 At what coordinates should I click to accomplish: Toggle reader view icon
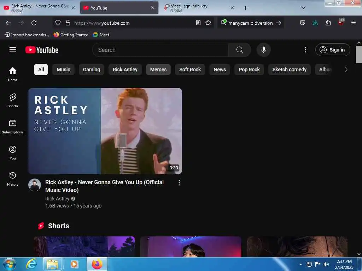coord(198,23)
